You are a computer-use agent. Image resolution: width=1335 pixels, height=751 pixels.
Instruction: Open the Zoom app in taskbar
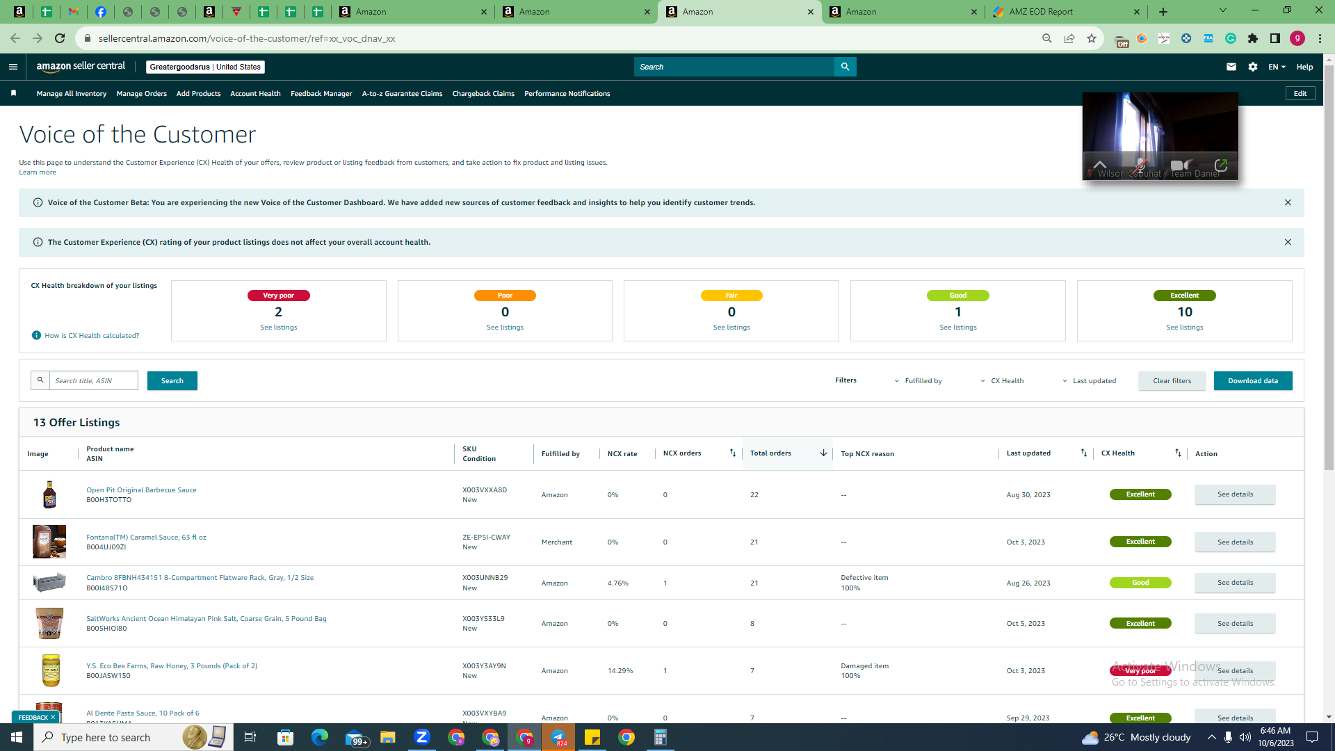pos(422,737)
